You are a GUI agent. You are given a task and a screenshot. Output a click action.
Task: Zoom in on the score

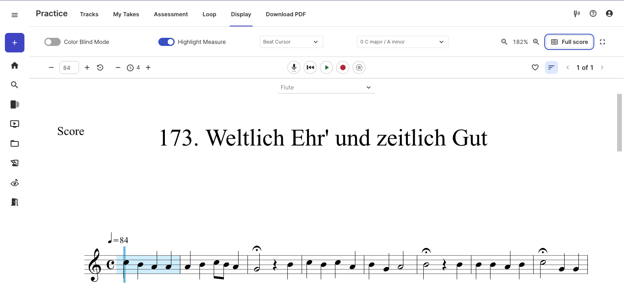click(x=536, y=42)
